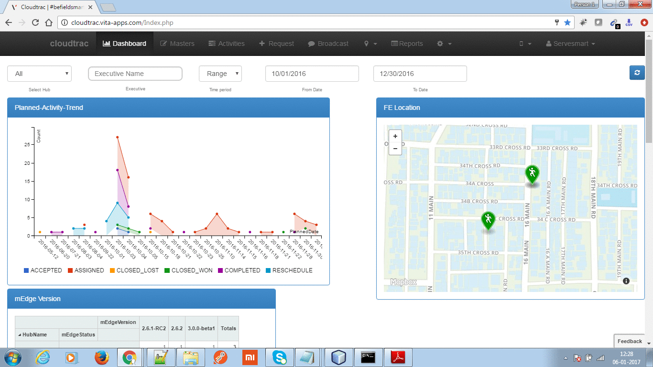
Task: Open the VirtualBox cube taskbar icon
Action: coord(338,357)
